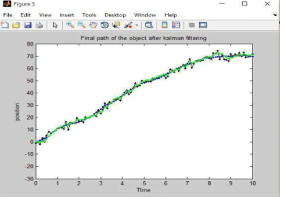The image size is (284, 197).
Task: Click the Link Plot toolbar icon
Action: click(x=149, y=25)
